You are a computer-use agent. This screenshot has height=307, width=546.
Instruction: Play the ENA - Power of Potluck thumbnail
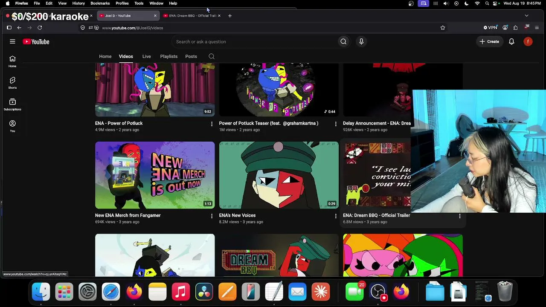pyautogui.click(x=155, y=90)
